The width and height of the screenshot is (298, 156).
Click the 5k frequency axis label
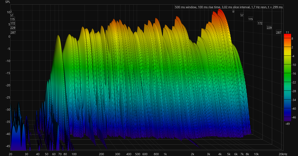[229, 154]
